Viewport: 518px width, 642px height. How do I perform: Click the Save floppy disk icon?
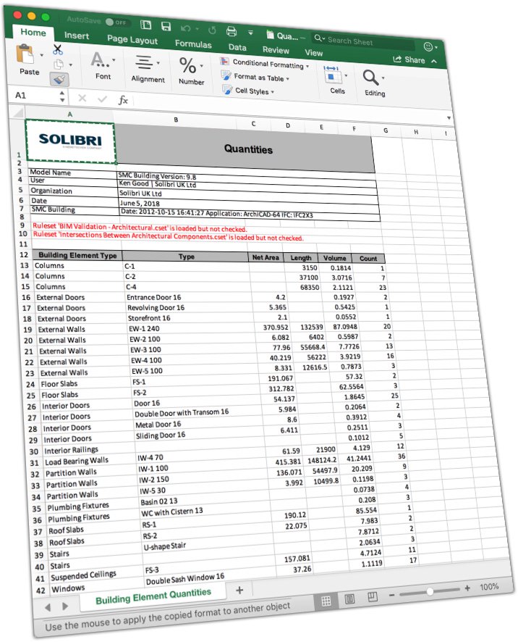pyautogui.click(x=166, y=26)
